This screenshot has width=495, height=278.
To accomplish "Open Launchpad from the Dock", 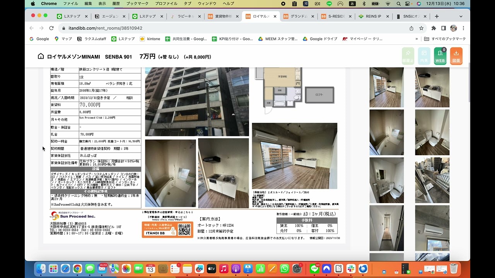I will [53, 268].
